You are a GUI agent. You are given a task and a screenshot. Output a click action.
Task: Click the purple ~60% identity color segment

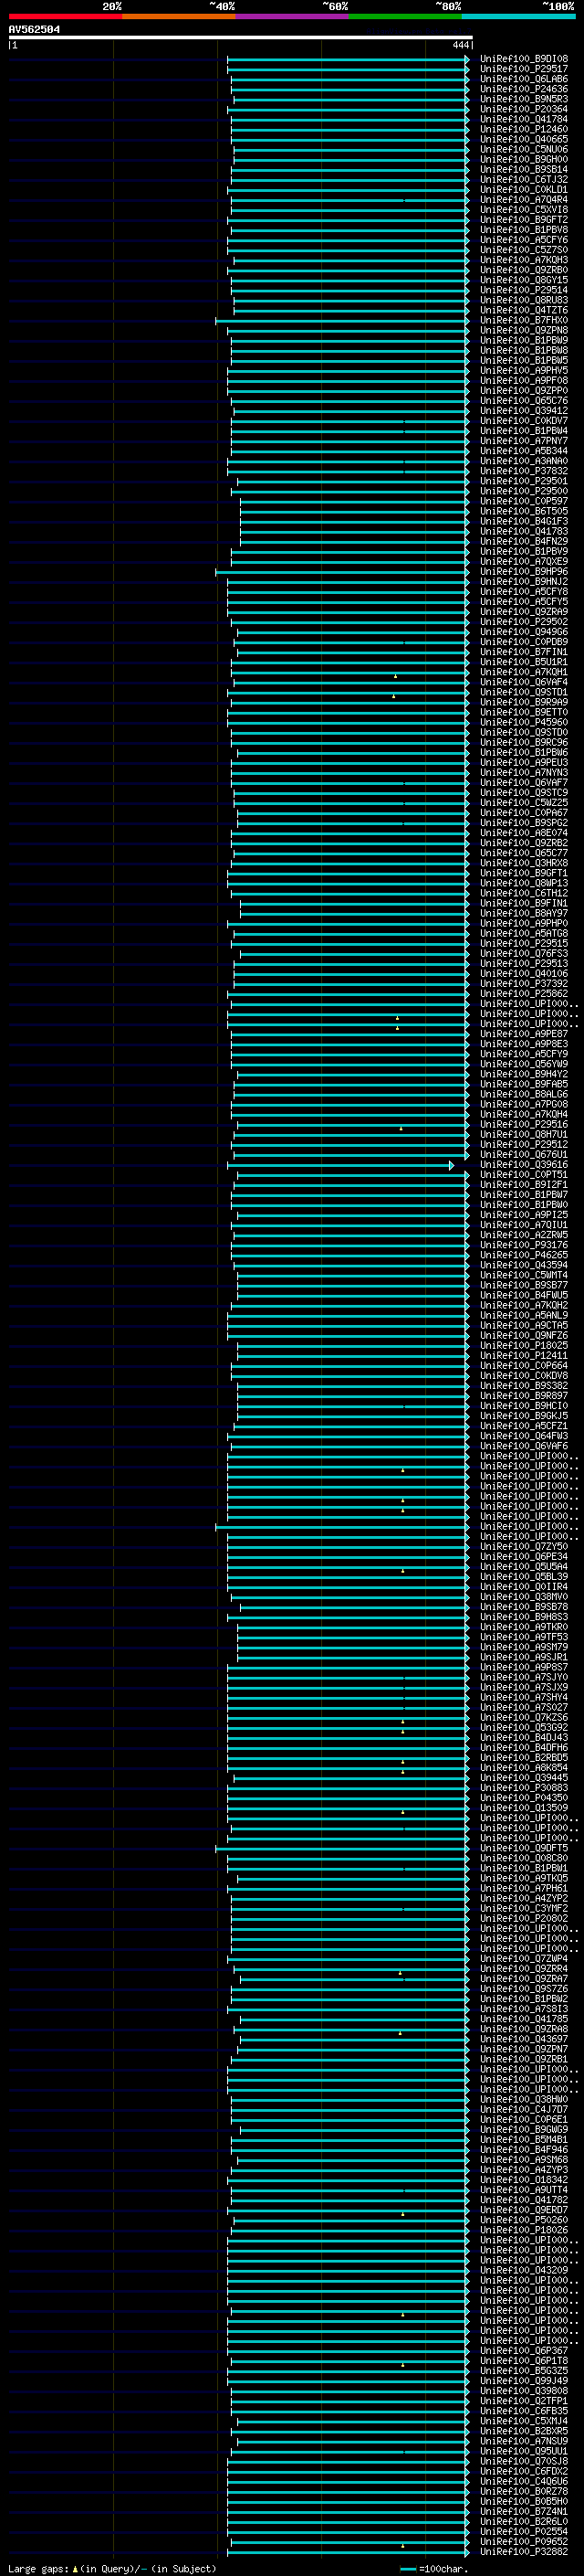[x=291, y=16]
